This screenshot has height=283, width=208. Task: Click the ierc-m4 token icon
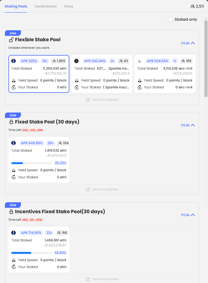click(139, 61)
